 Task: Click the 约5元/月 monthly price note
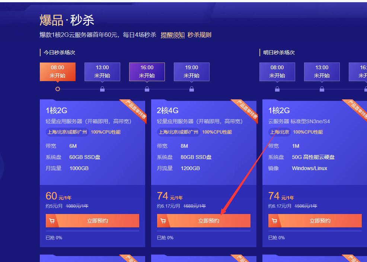coord(54,206)
